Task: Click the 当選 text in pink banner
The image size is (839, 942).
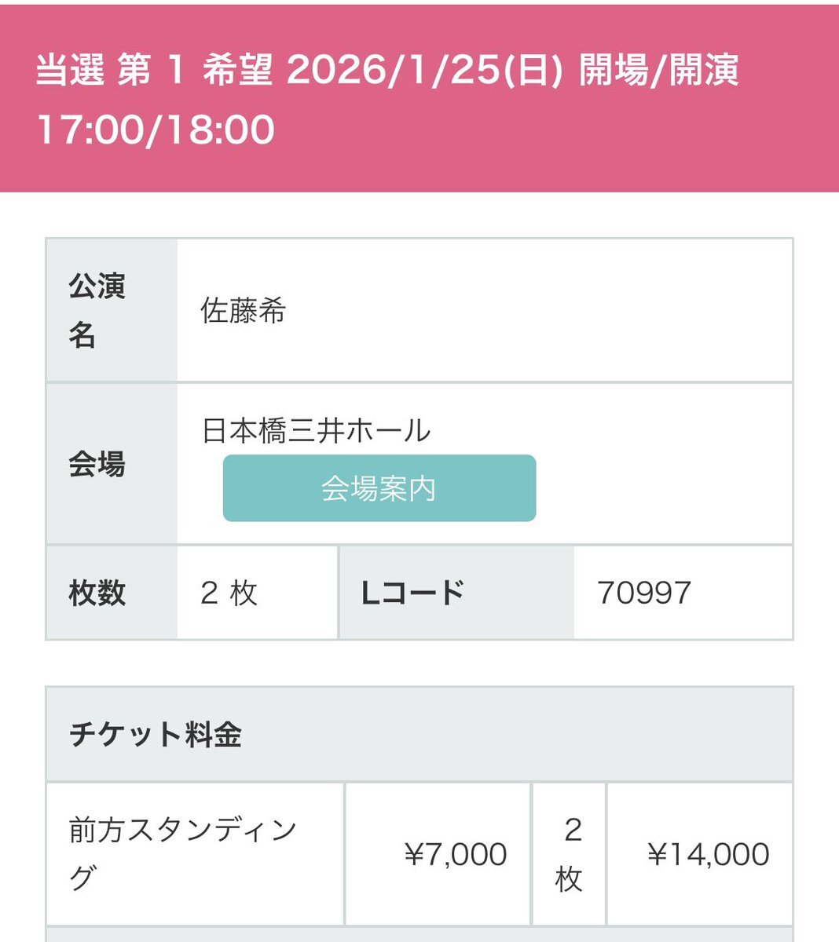Action: coord(71,71)
